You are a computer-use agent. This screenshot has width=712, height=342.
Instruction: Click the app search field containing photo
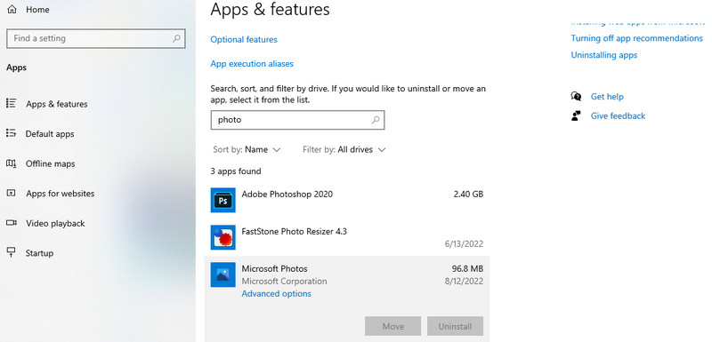click(297, 120)
